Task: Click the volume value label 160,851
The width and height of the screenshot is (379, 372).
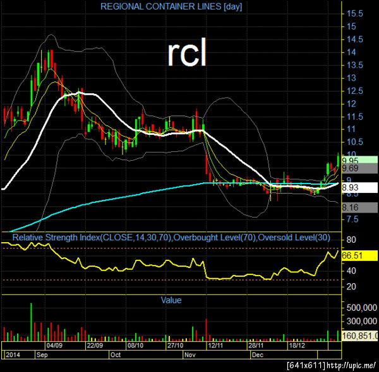Action: tap(360, 335)
